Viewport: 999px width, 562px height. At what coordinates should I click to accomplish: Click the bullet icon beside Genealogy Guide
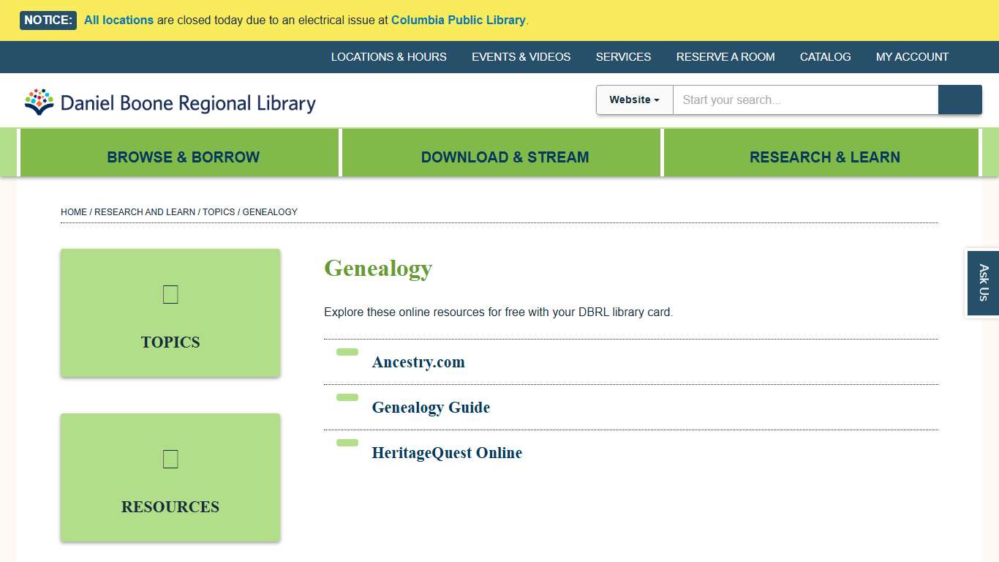346,397
